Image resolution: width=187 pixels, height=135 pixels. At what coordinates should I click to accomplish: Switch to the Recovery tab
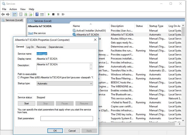41,47
